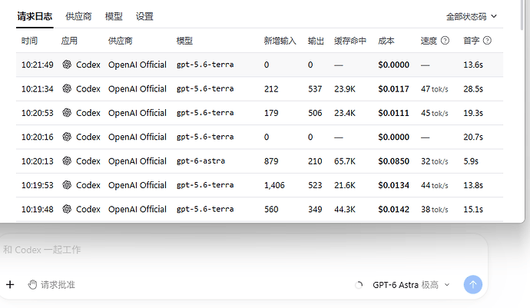Screen dimensions: 530x308
Task: Click the hand icon beside 请求批准
Action: coord(32,285)
